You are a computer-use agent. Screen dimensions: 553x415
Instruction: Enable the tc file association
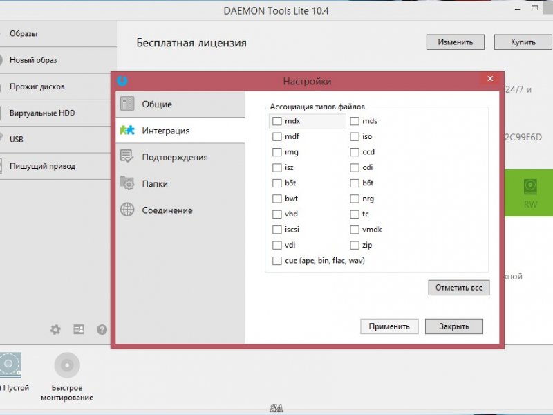(x=355, y=214)
